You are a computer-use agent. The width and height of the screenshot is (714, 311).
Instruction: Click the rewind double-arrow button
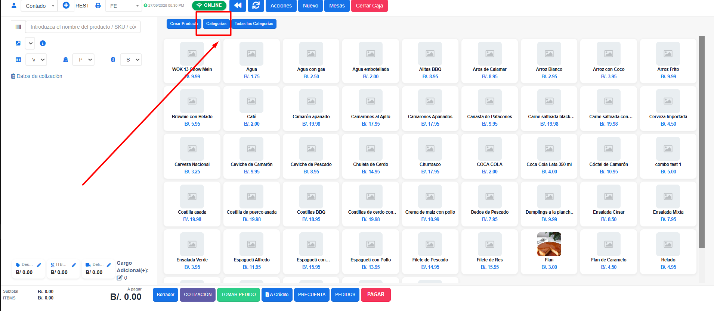[238, 6]
